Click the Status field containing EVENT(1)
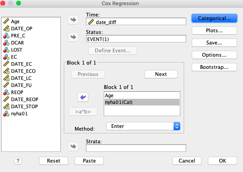This screenshot has height=172, width=243. click(136, 39)
